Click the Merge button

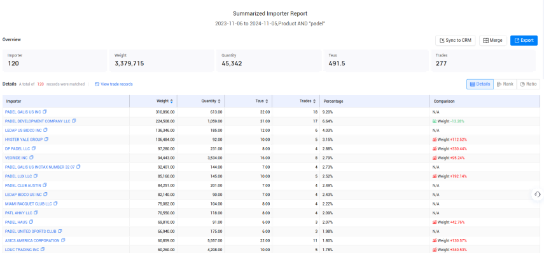(492, 41)
